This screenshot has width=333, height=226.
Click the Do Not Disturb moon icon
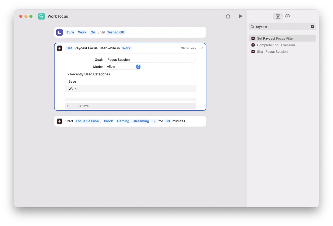pyautogui.click(x=59, y=32)
